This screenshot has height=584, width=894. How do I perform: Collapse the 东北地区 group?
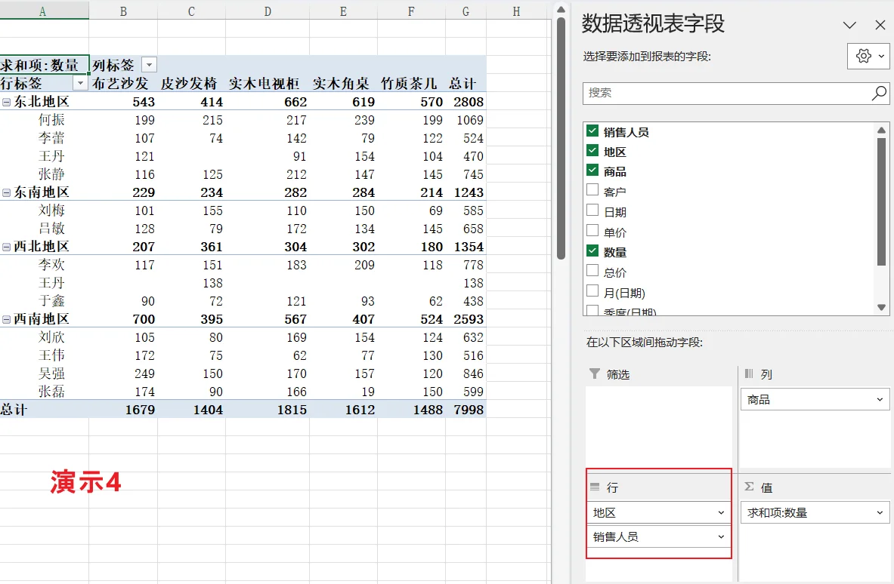point(6,103)
